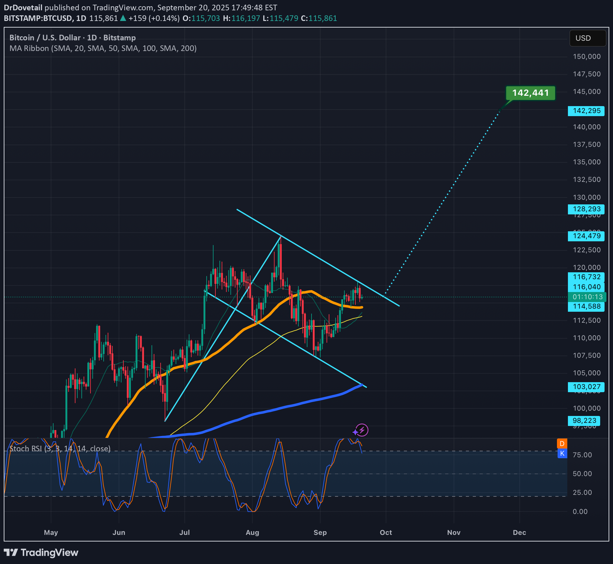Click the 124,479 price axis label
Viewport: 613px width, 564px height.
click(x=586, y=236)
